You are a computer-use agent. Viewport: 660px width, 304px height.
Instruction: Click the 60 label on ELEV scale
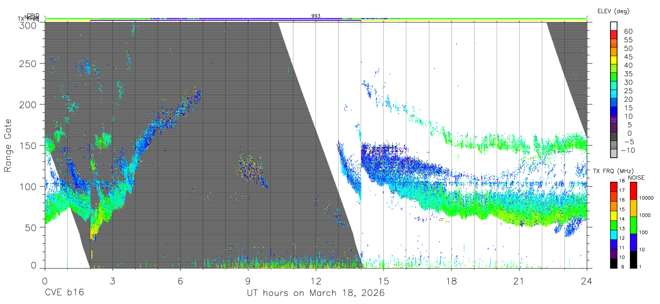coord(628,31)
